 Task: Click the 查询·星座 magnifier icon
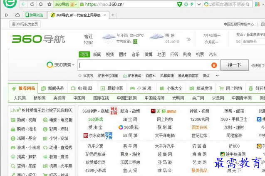[x=13, y=166]
